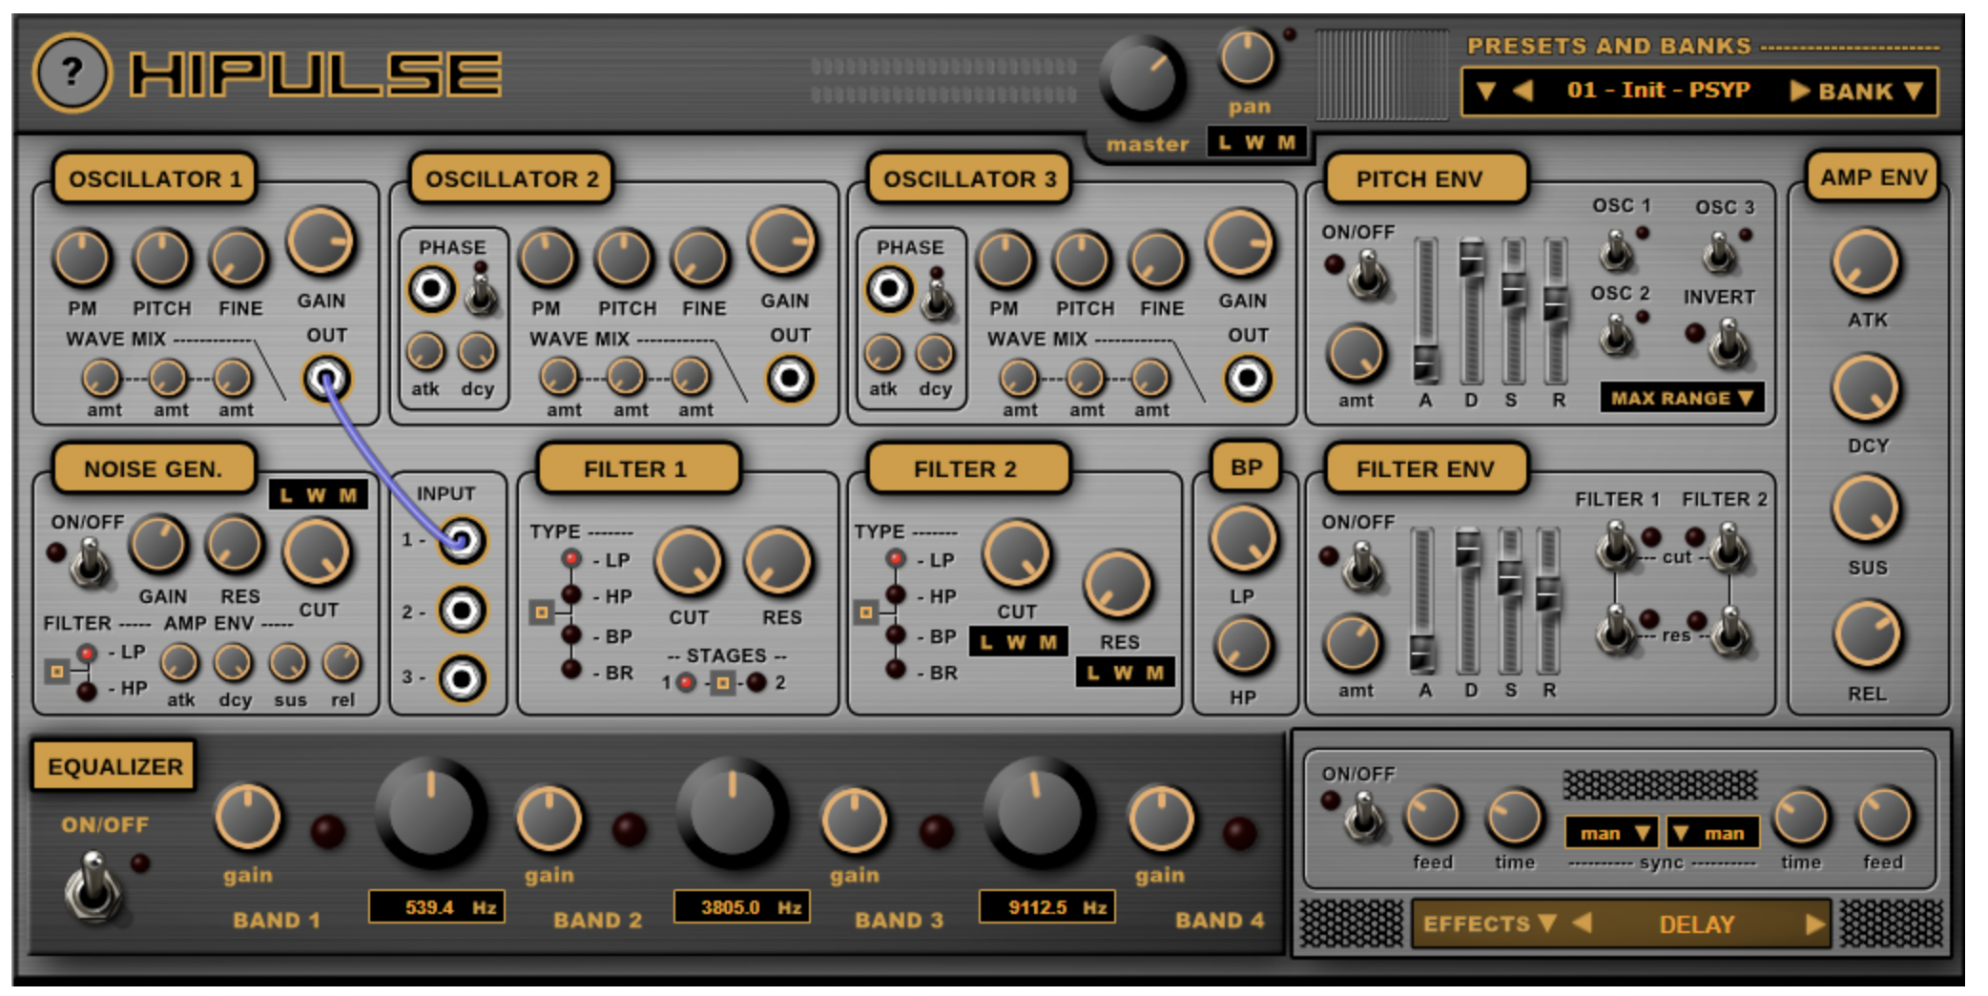The height and width of the screenshot is (996, 1988).
Task: Click mixer input jack 1
Action: pyautogui.click(x=462, y=541)
